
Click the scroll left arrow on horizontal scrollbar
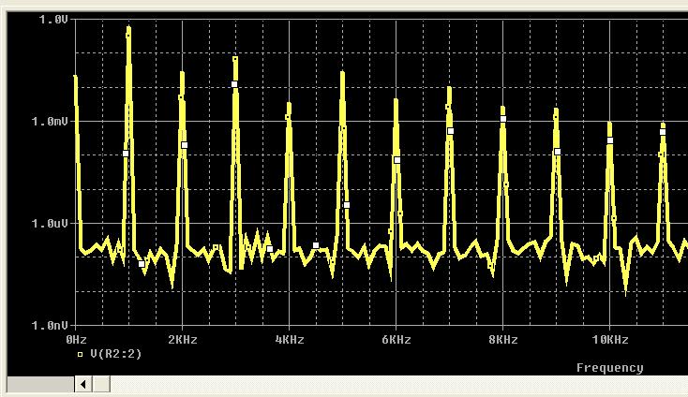(x=83, y=384)
